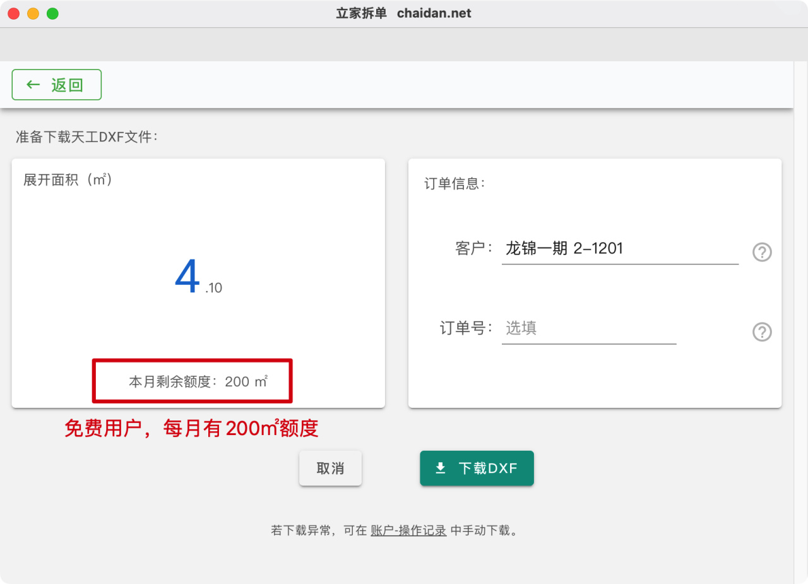808x584 pixels.
Task: Click the 下载DXF text label
Action: point(487,468)
